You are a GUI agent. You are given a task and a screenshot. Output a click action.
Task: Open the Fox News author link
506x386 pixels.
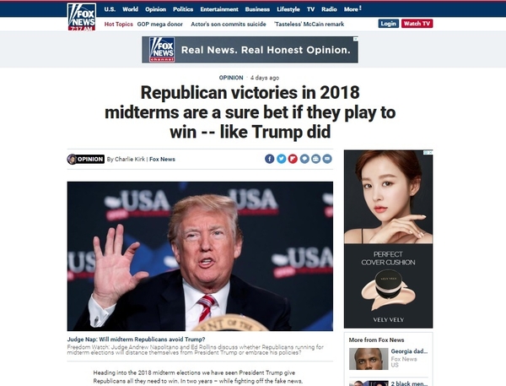tap(162, 159)
